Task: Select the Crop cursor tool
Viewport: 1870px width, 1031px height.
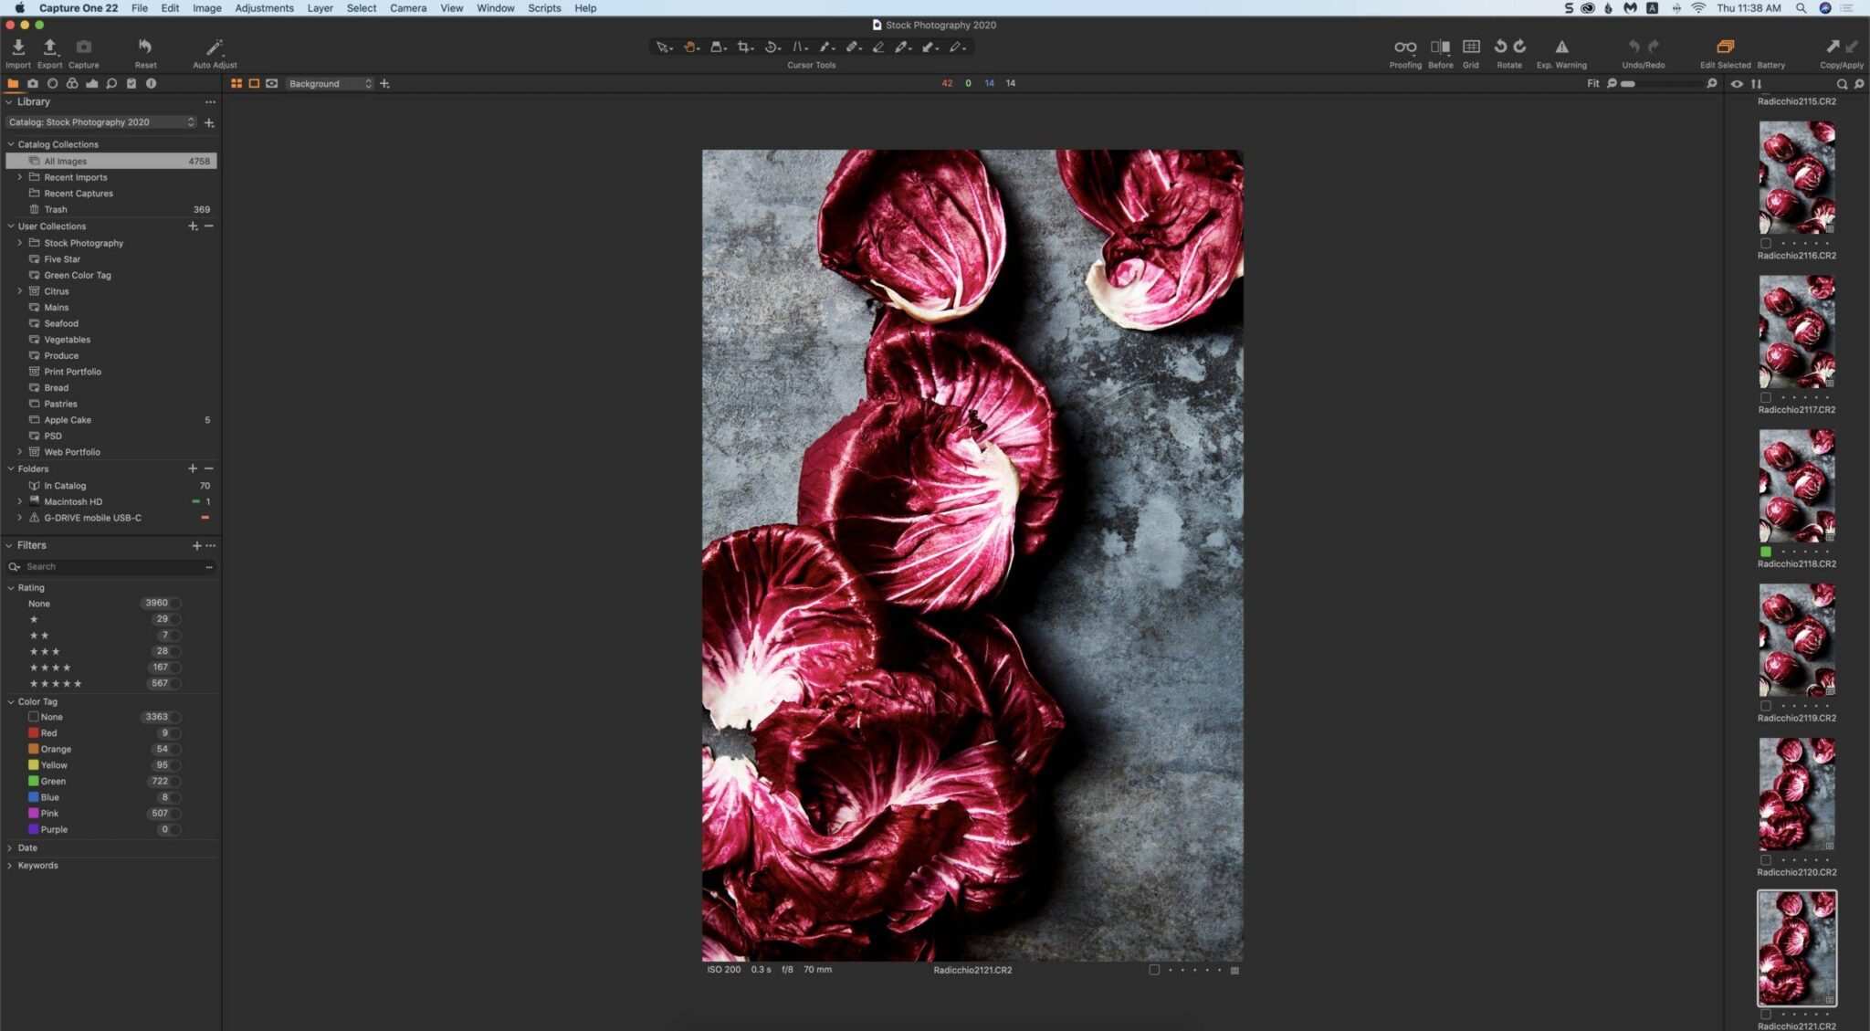Action: [x=745, y=47]
